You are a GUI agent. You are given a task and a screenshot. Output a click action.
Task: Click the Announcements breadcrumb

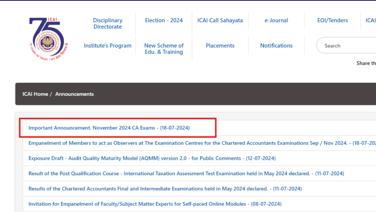pyautogui.click(x=74, y=94)
